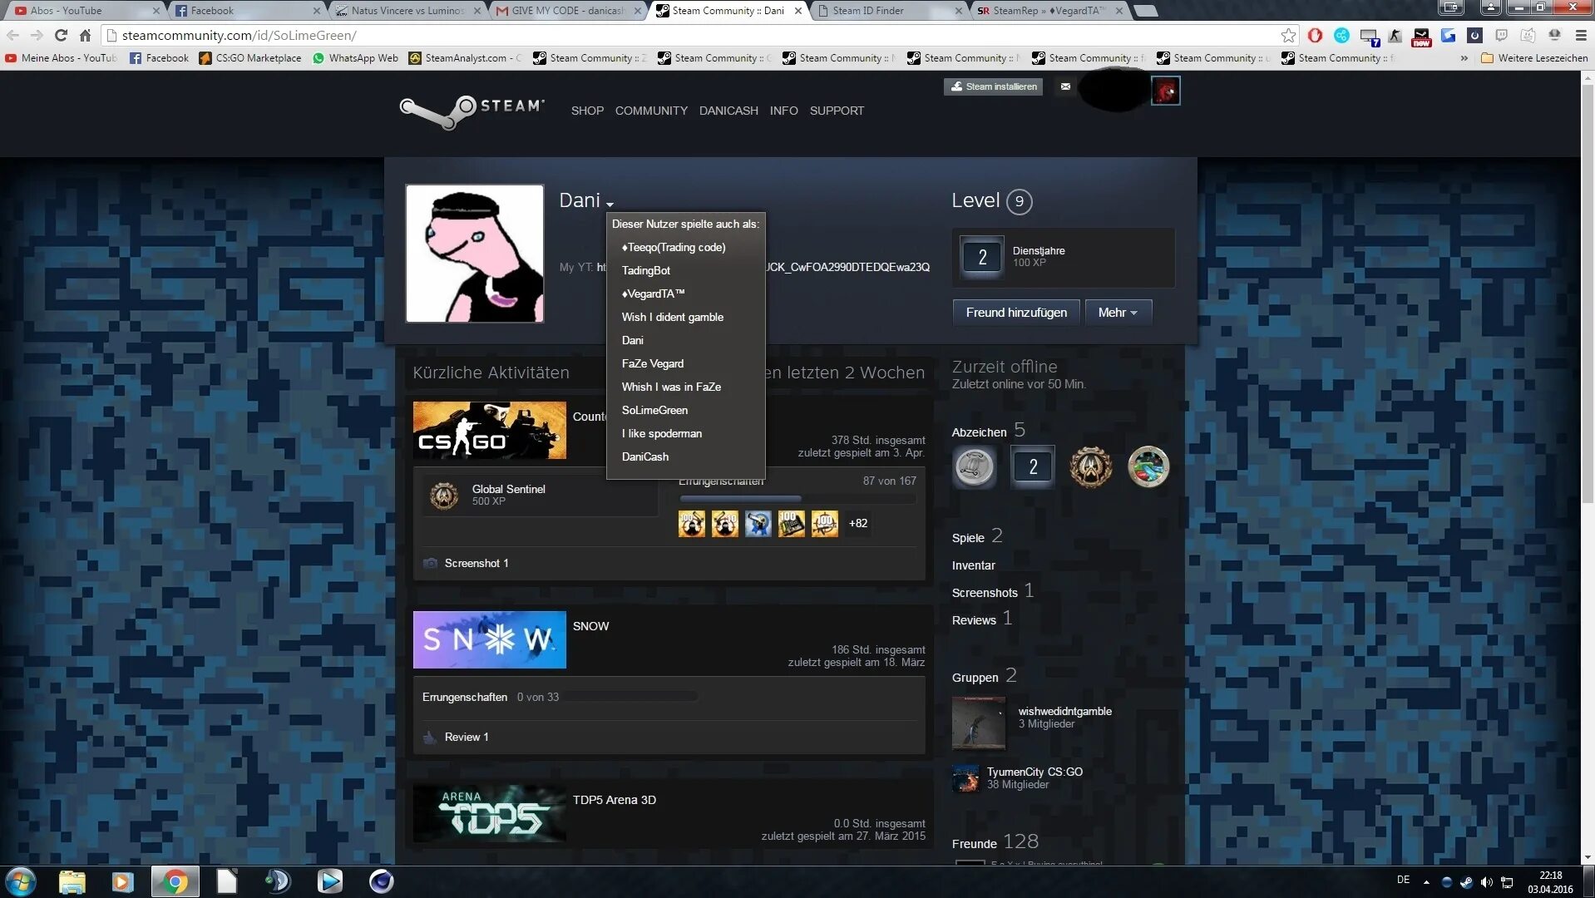1595x898 pixels.
Task: Click the Freund hinzufügen button
Action: [x=1016, y=313]
